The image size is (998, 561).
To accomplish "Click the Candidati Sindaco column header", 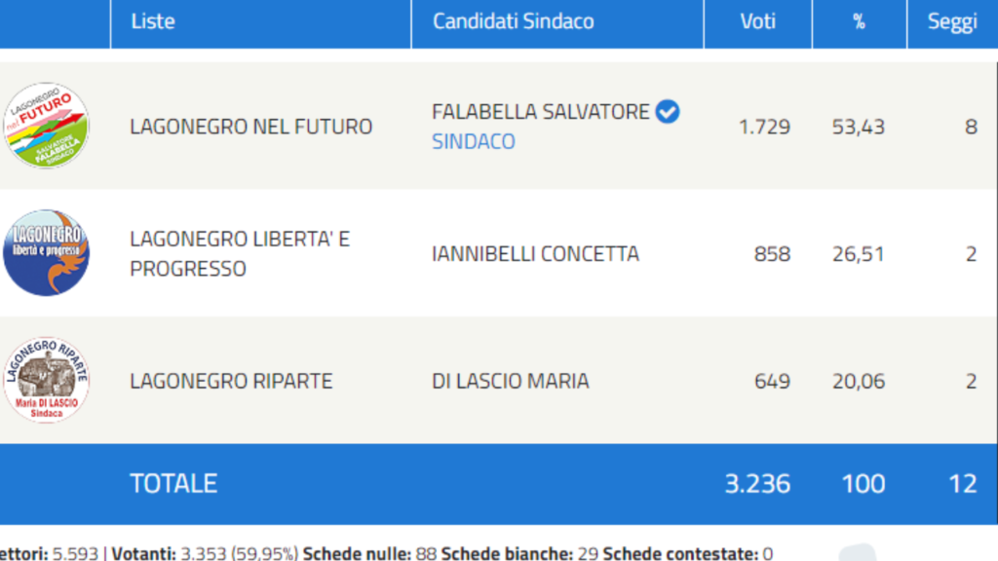I will click(513, 21).
